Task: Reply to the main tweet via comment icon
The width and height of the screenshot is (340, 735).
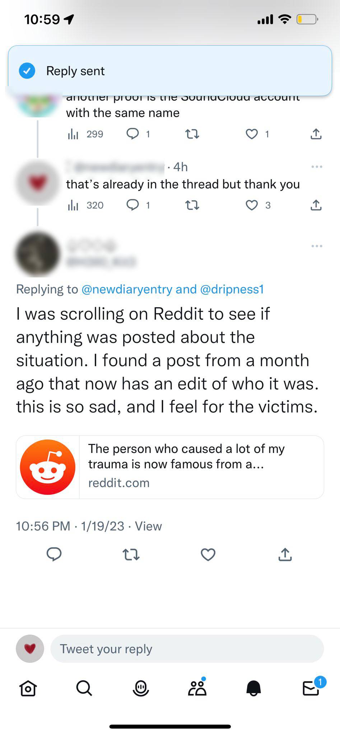Action: click(x=54, y=554)
